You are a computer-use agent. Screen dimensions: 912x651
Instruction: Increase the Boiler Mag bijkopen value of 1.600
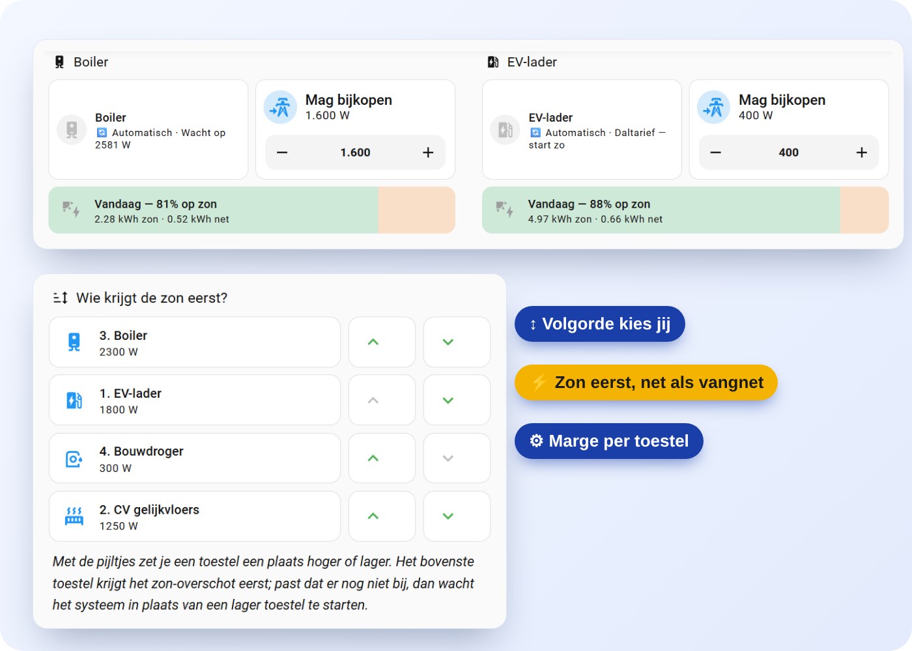tap(428, 152)
